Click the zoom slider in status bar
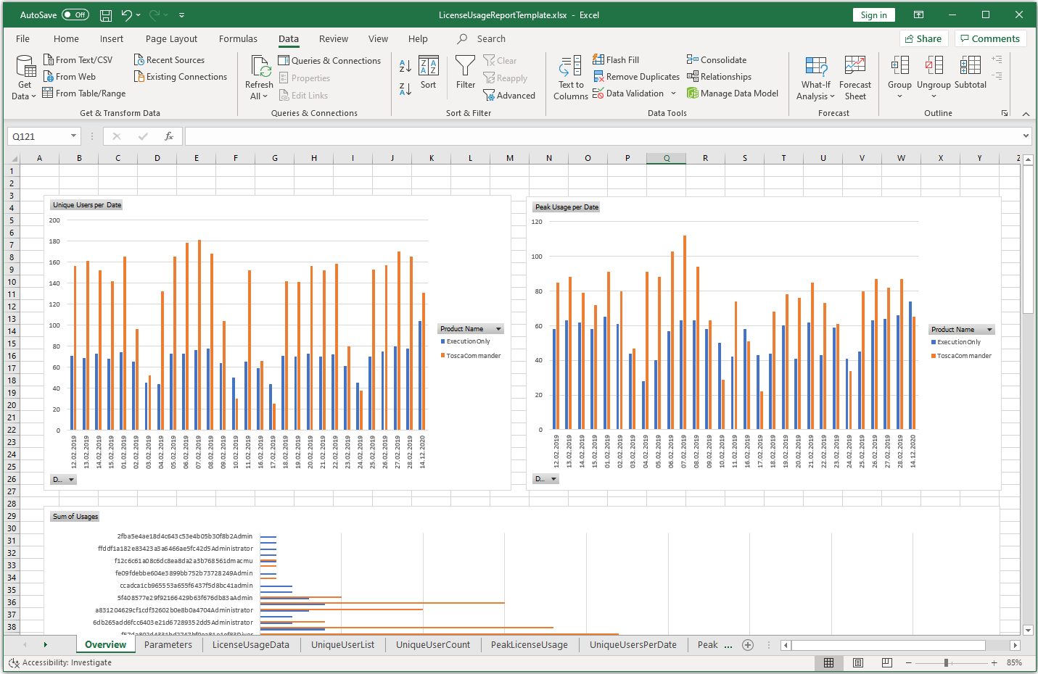The width and height of the screenshot is (1038, 674). (946, 662)
